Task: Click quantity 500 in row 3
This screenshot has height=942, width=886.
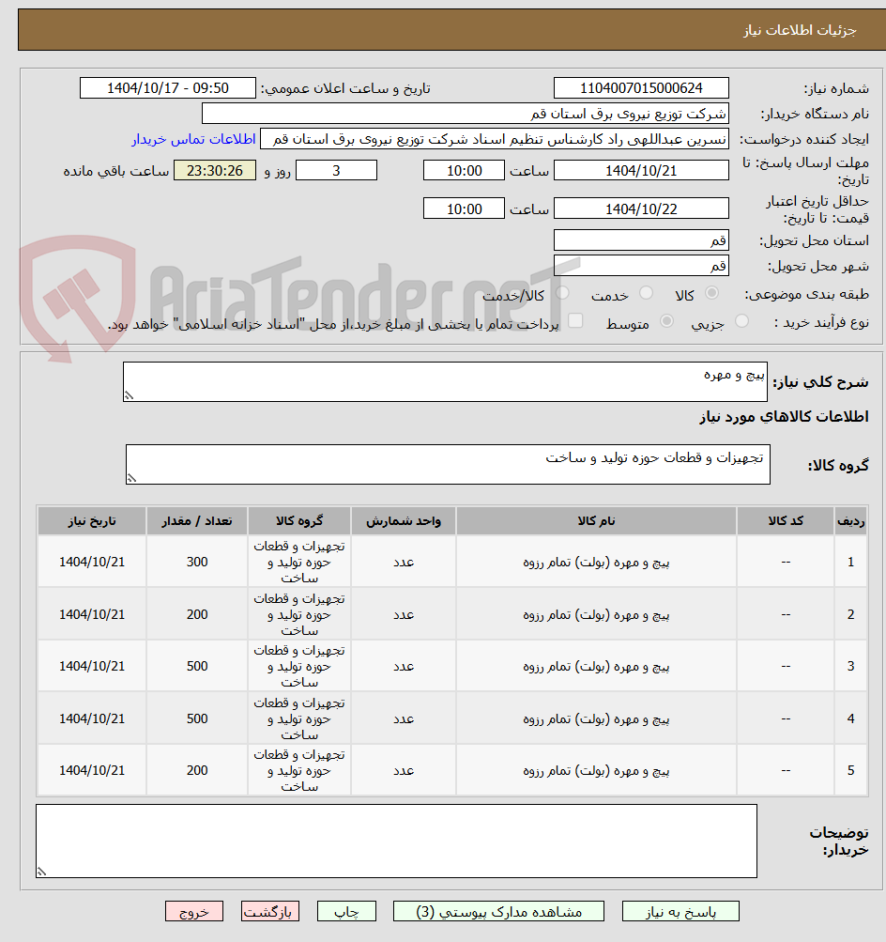Action: tap(197, 666)
